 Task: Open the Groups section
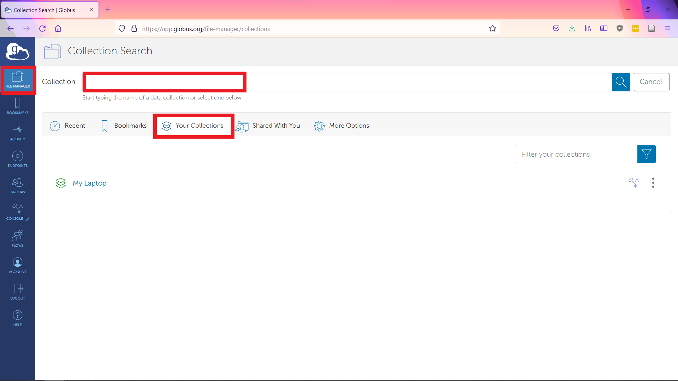17,186
